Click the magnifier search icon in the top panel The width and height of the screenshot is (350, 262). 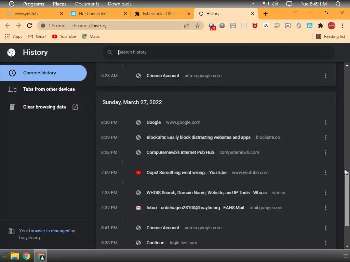[338, 4]
